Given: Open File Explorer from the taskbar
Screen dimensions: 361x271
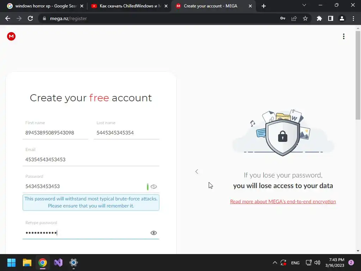Looking at the screenshot, I should [27, 263].
